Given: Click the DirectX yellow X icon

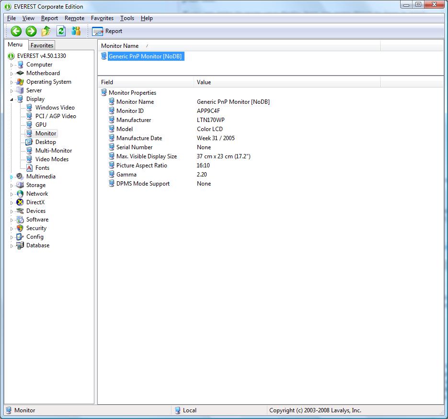Looking at the screenshot, I should pos(20,202).
